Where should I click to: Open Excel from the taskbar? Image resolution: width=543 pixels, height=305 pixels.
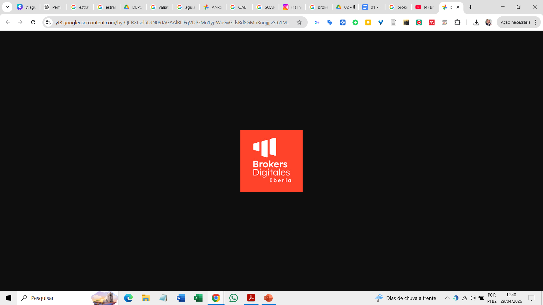[199, 298]
